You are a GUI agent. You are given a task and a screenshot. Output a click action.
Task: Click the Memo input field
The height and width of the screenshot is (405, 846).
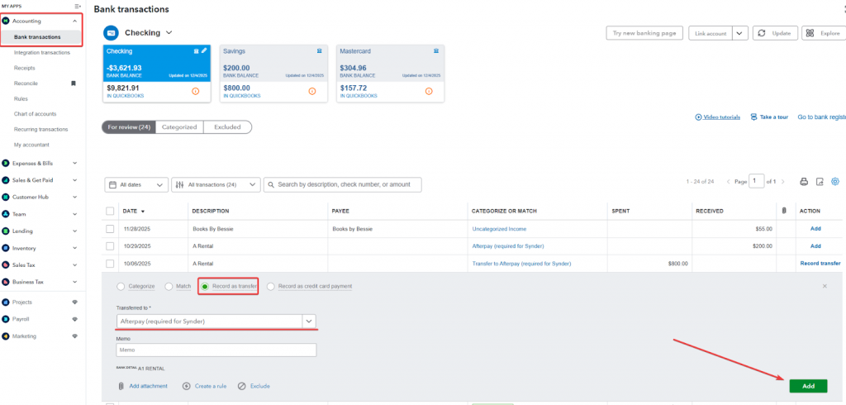pyautogui.click(x=216, y=350)
